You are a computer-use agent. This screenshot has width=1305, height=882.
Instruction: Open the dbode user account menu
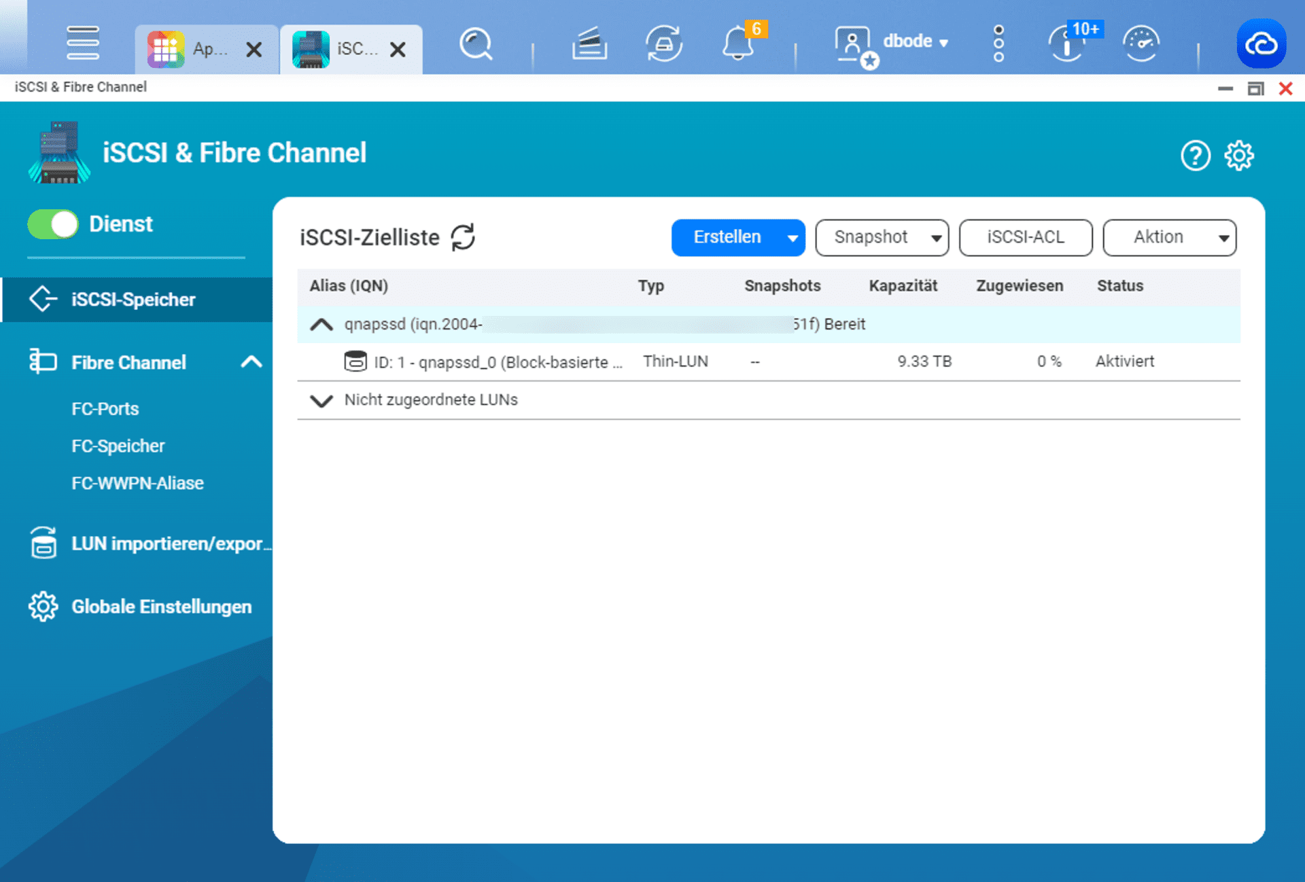[915, 41]
